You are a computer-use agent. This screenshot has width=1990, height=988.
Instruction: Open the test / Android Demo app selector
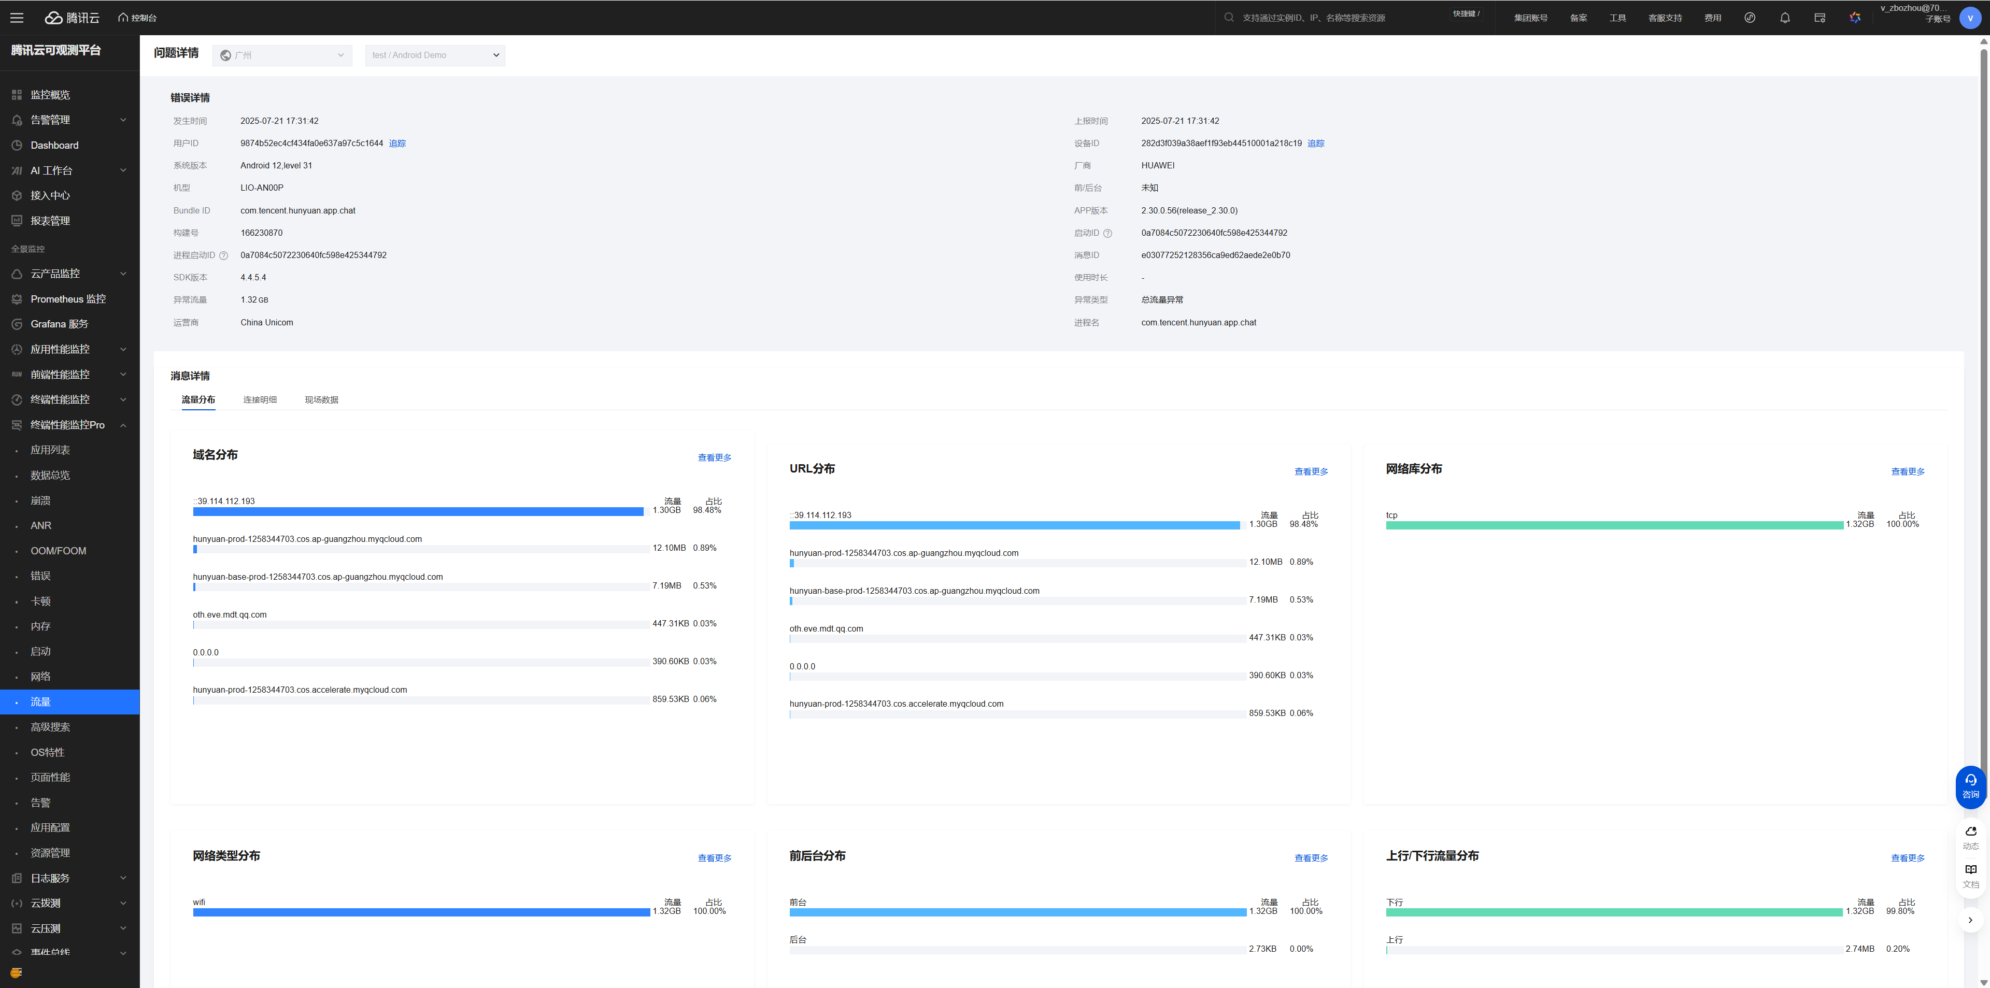[x=435, y=55]
